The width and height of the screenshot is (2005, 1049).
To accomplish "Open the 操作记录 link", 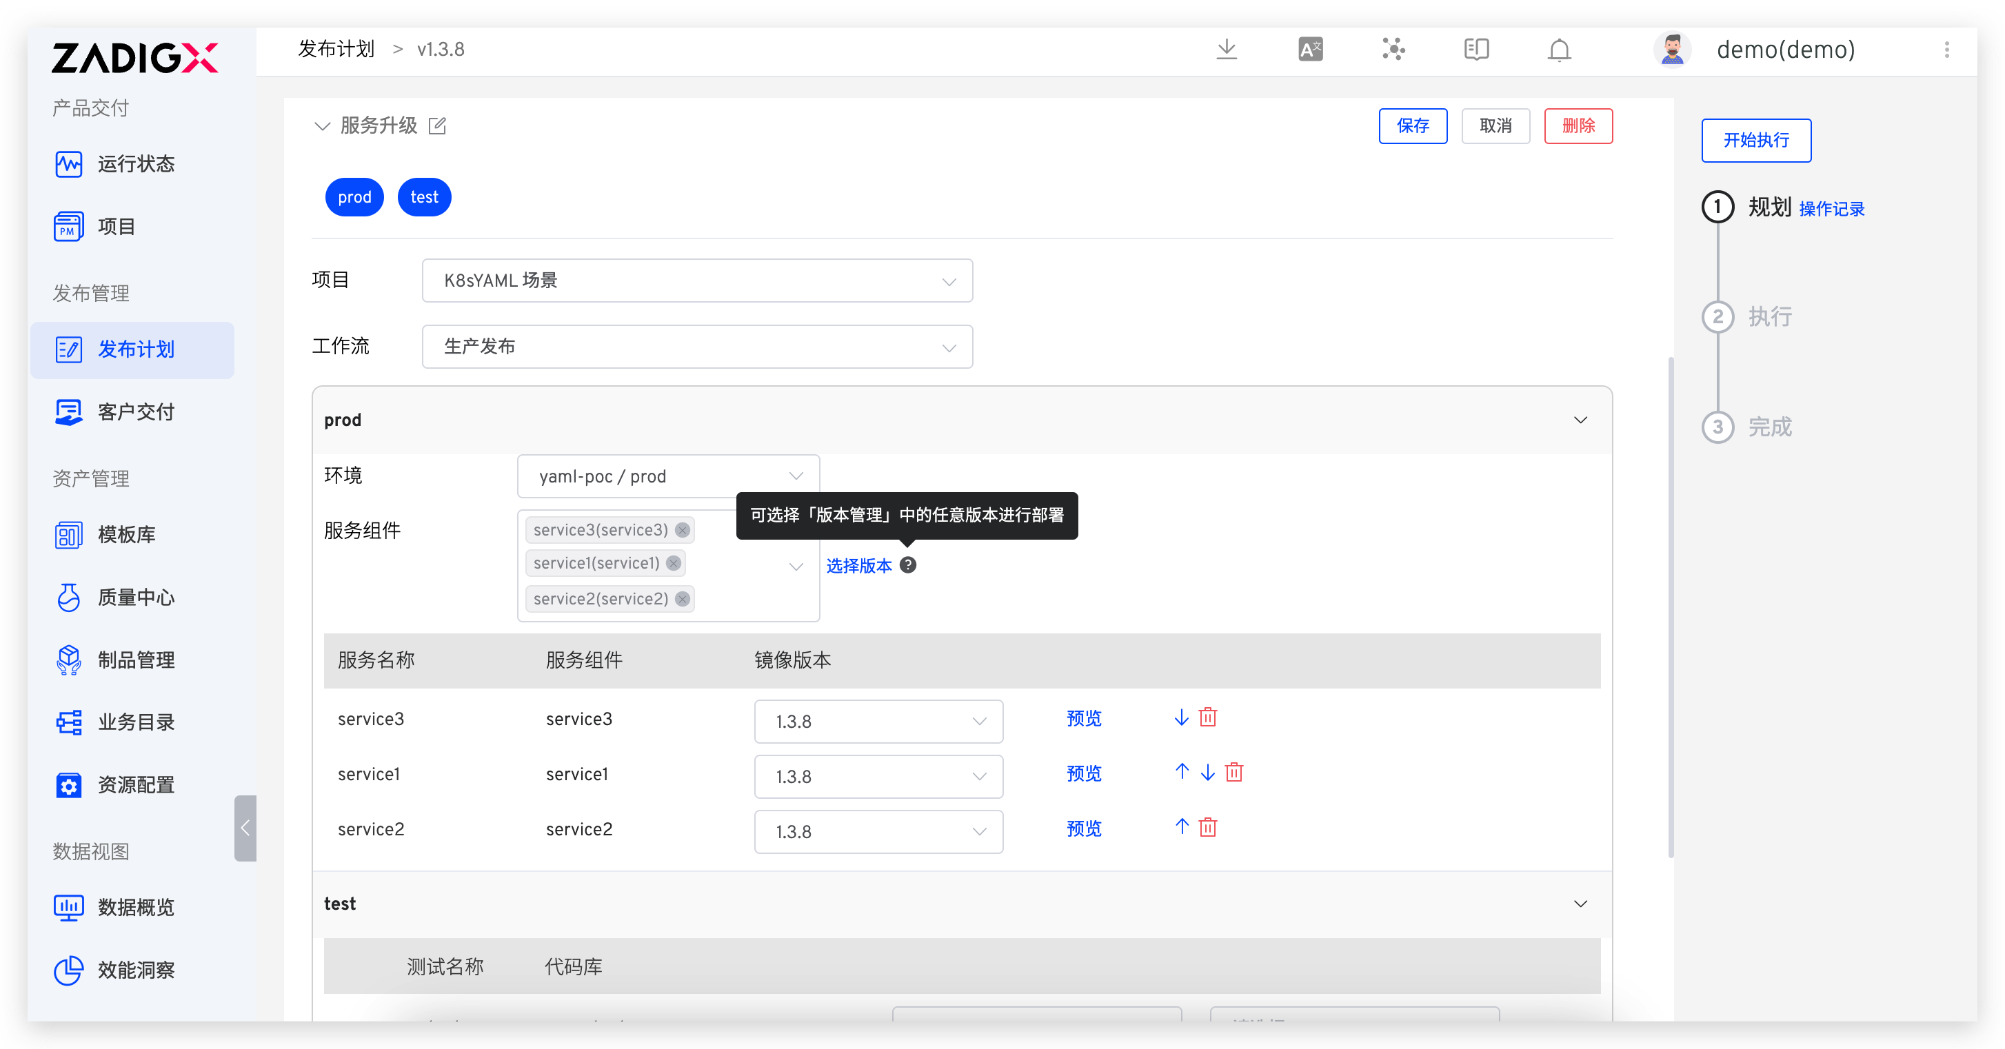I will click(1831, 210).
